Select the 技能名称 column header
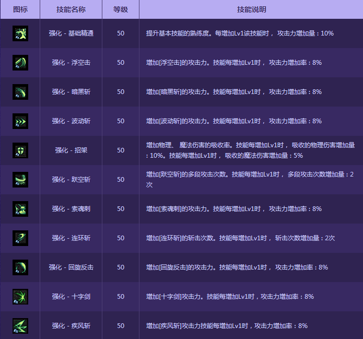The width and height of the screenshot is (363, 339). coord(71,9)
